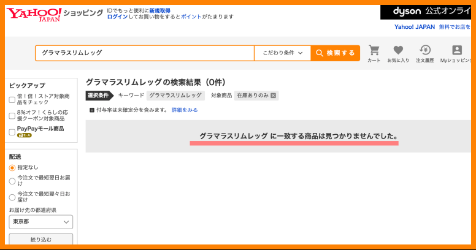Select next-day delivery radio option
476x250 pixels.
12,181
